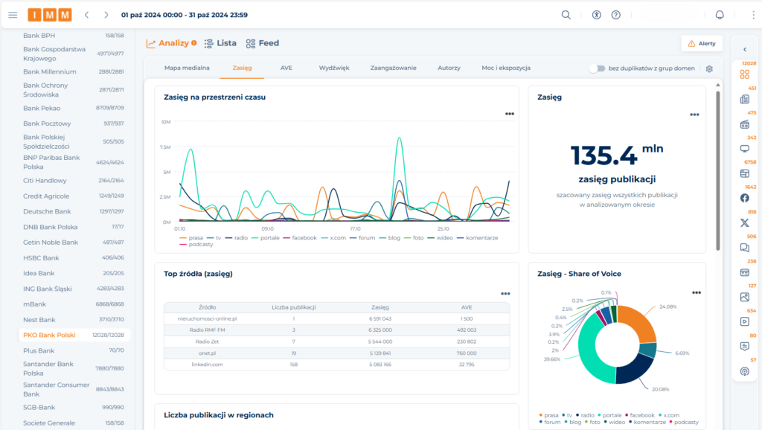Filter by radio icon (475)
762x430 pixels.
pyautogui.click(x=744, y=124)
